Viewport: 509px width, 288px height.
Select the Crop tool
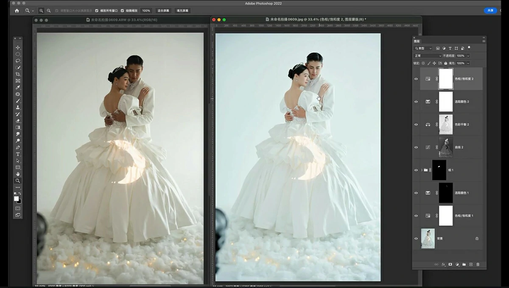point(18,74)
